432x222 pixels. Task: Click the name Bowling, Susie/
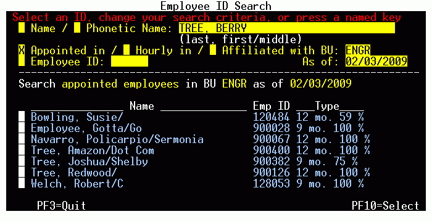click(77, 117)
